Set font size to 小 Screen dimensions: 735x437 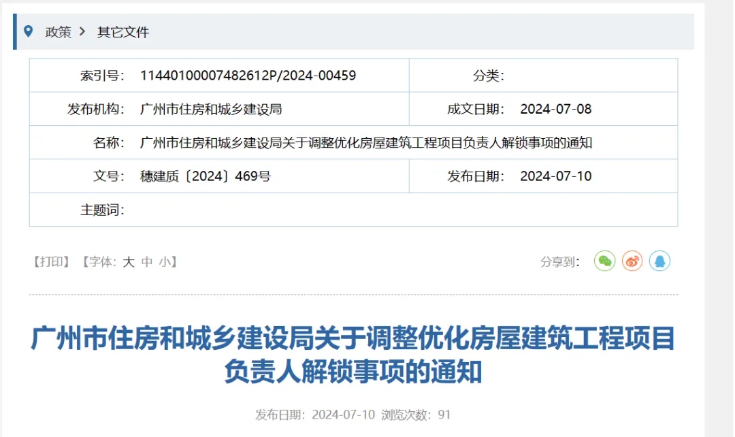tap(165, 261)
